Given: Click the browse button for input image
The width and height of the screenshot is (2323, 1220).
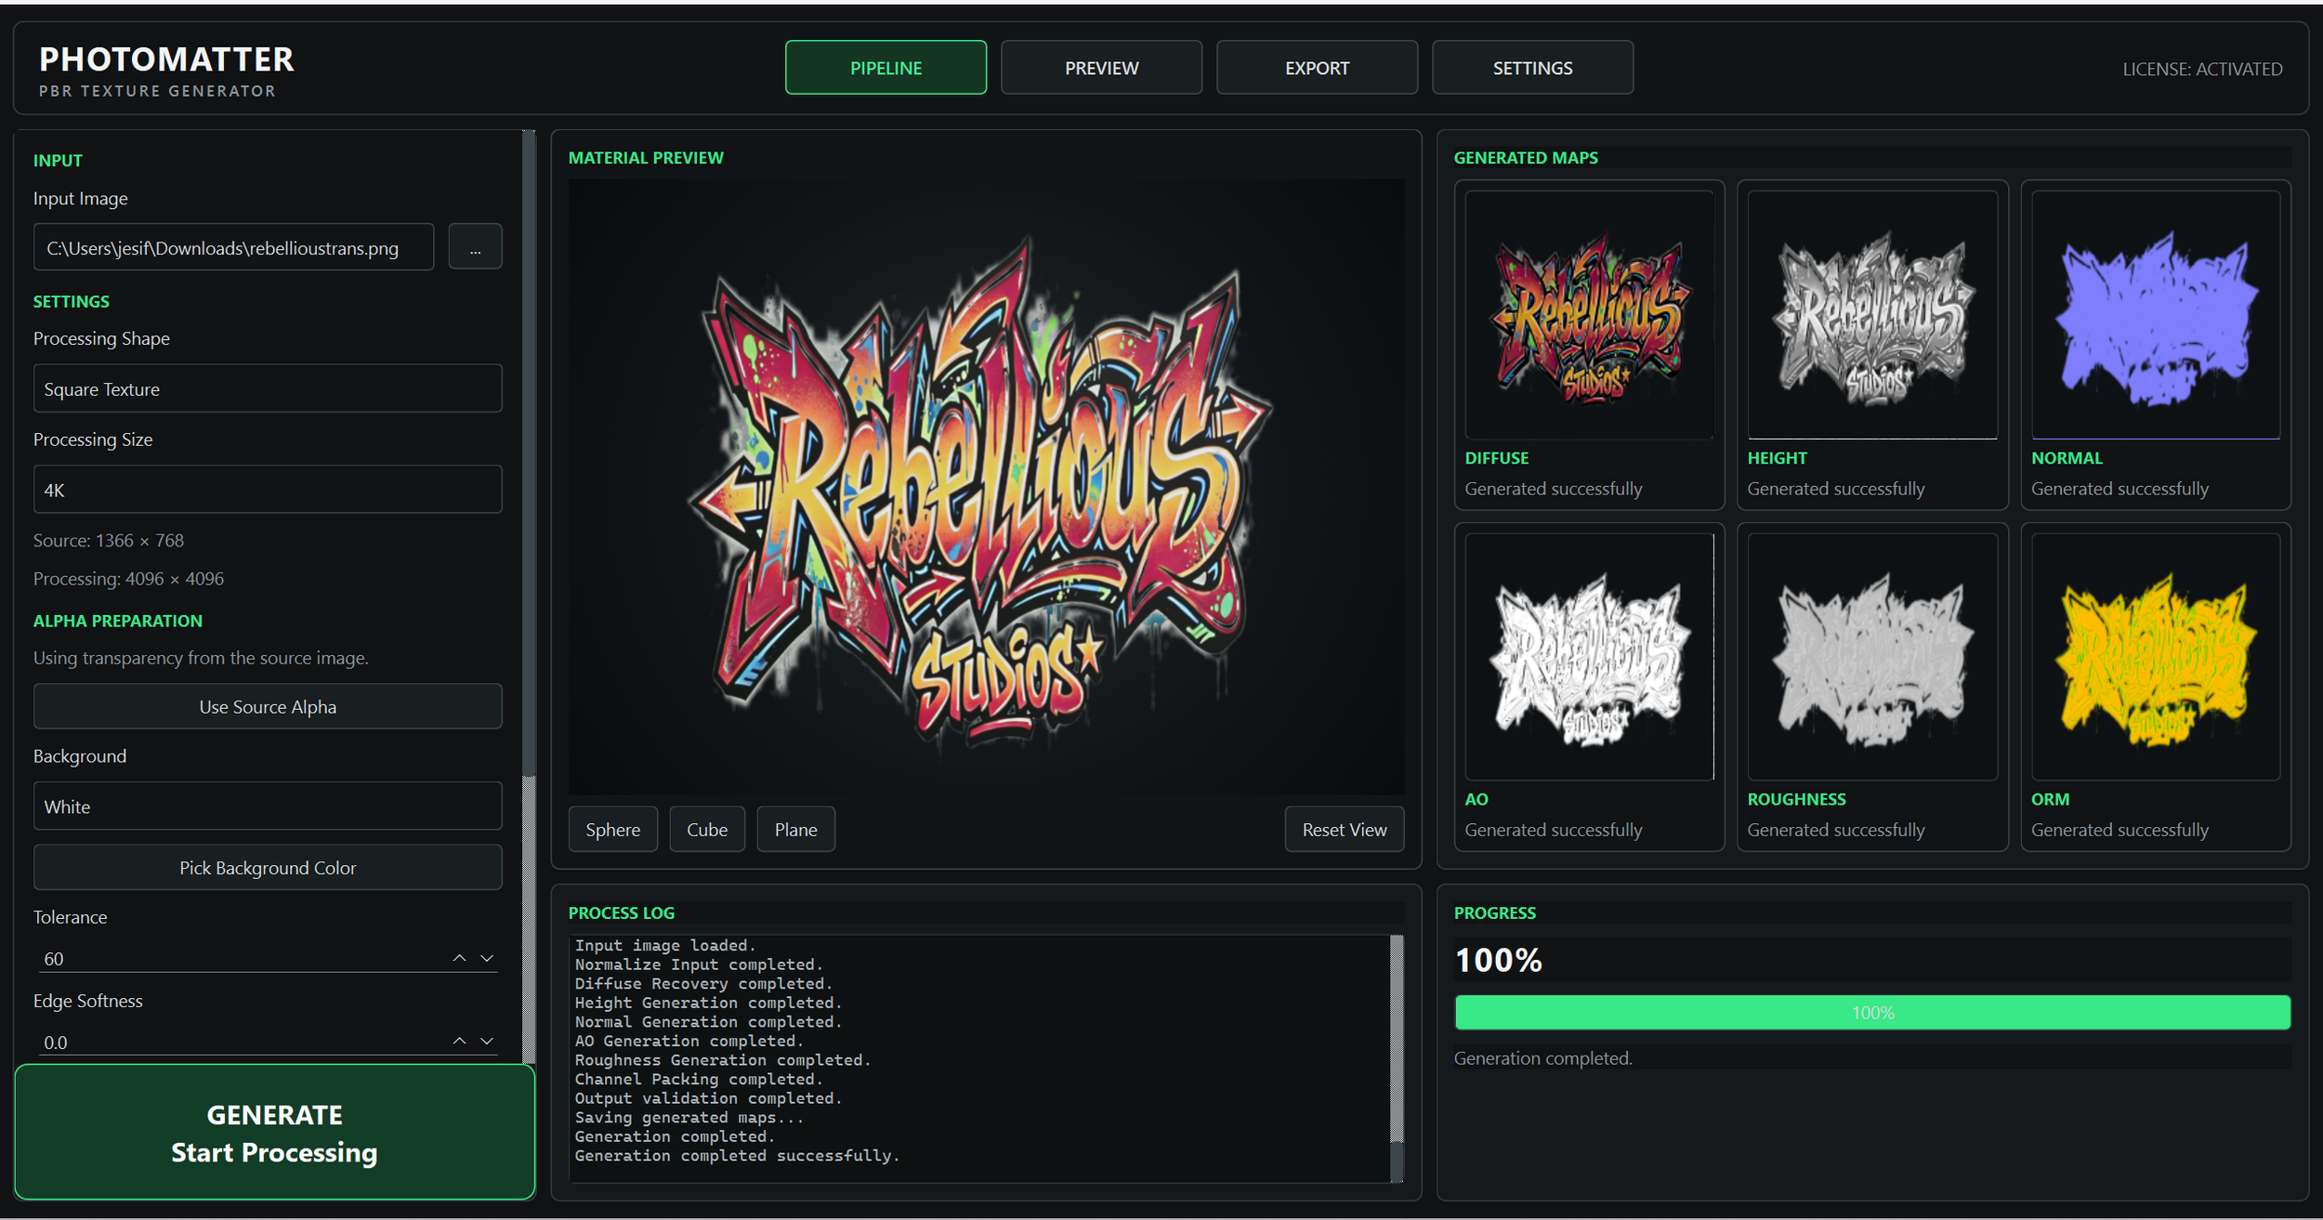Looking at the screenshot, I should coord(475,247).
